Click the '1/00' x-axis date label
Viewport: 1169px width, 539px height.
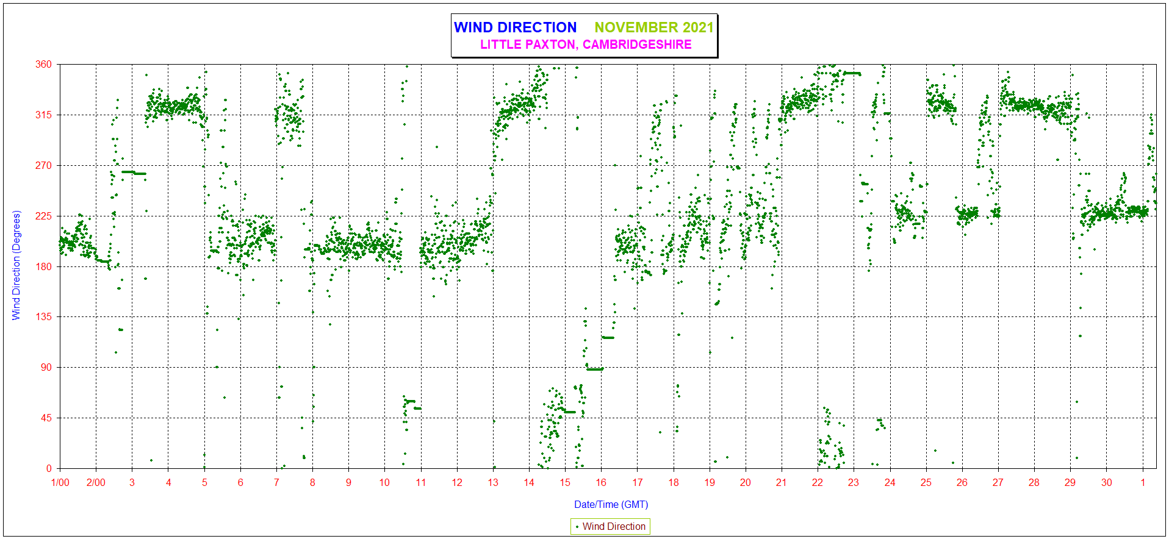[x=60, y=482]
